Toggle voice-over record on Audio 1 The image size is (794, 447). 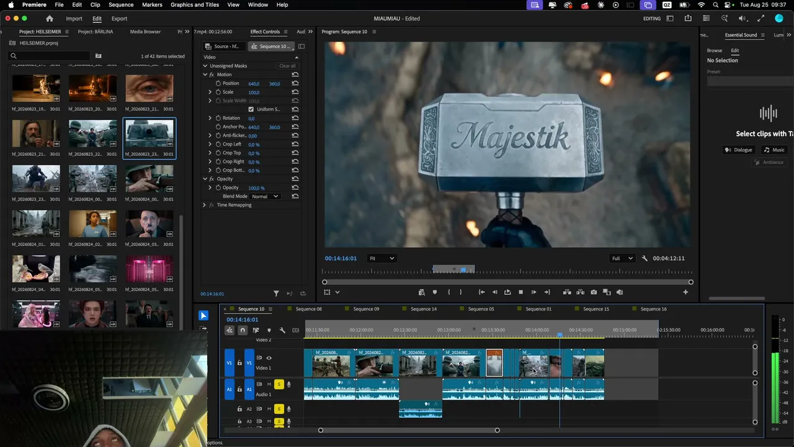click(x=288, y=385)
